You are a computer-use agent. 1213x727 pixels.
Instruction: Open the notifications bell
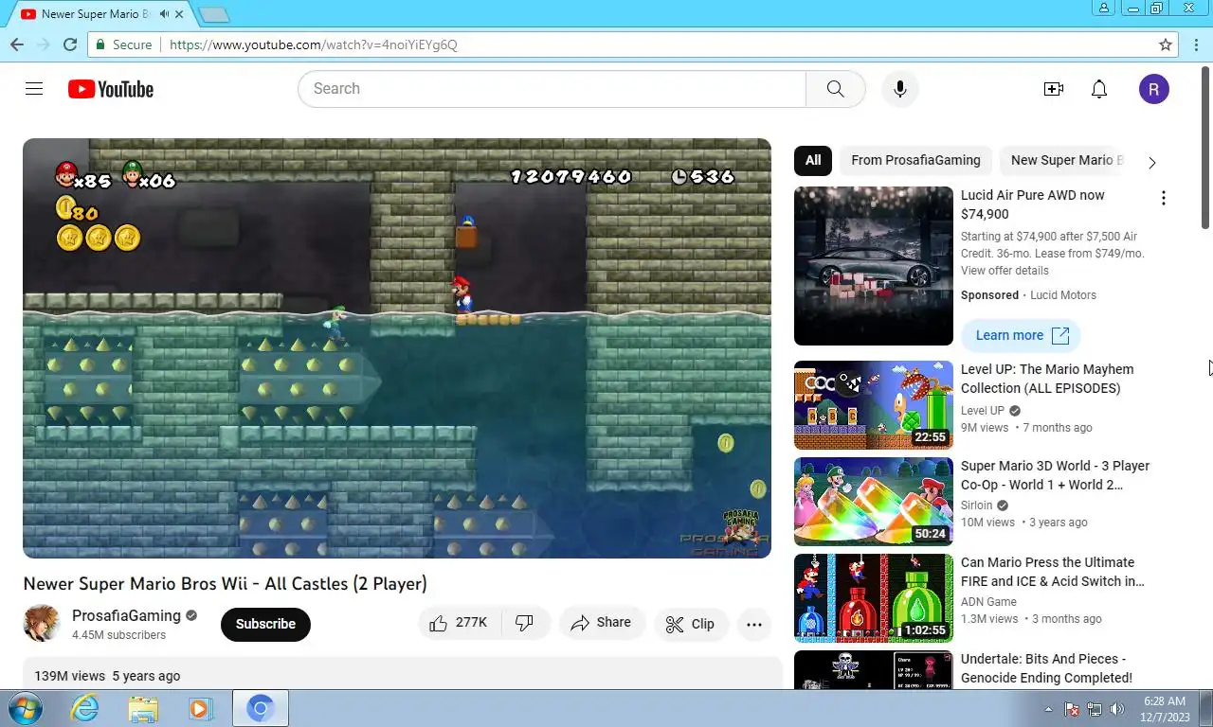tap(1099, 89)
